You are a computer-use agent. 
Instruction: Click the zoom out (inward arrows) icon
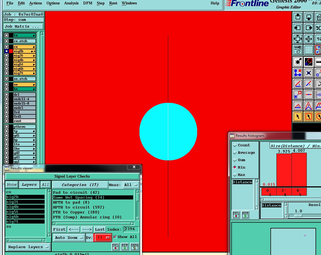pos(308,39)
